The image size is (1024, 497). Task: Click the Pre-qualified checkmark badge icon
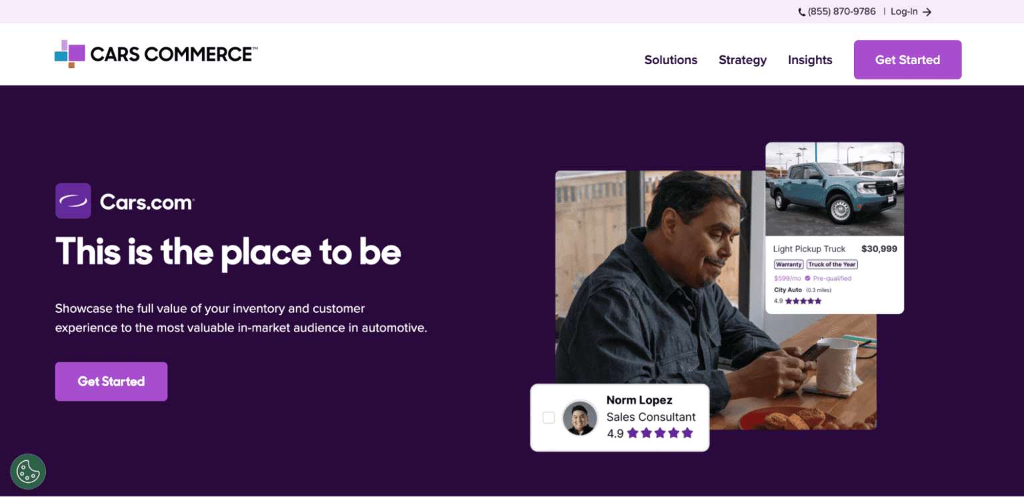pyautogui.click(x=808, y=278)
